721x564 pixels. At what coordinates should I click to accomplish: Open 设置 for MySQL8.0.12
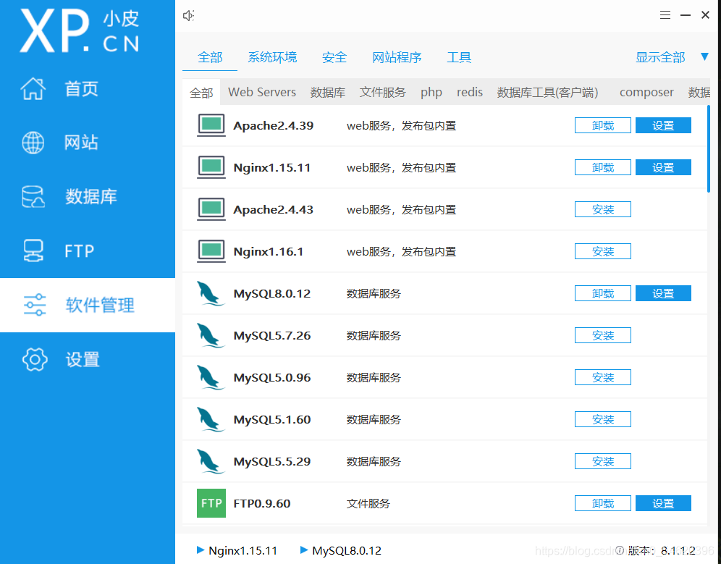[663, 293]
